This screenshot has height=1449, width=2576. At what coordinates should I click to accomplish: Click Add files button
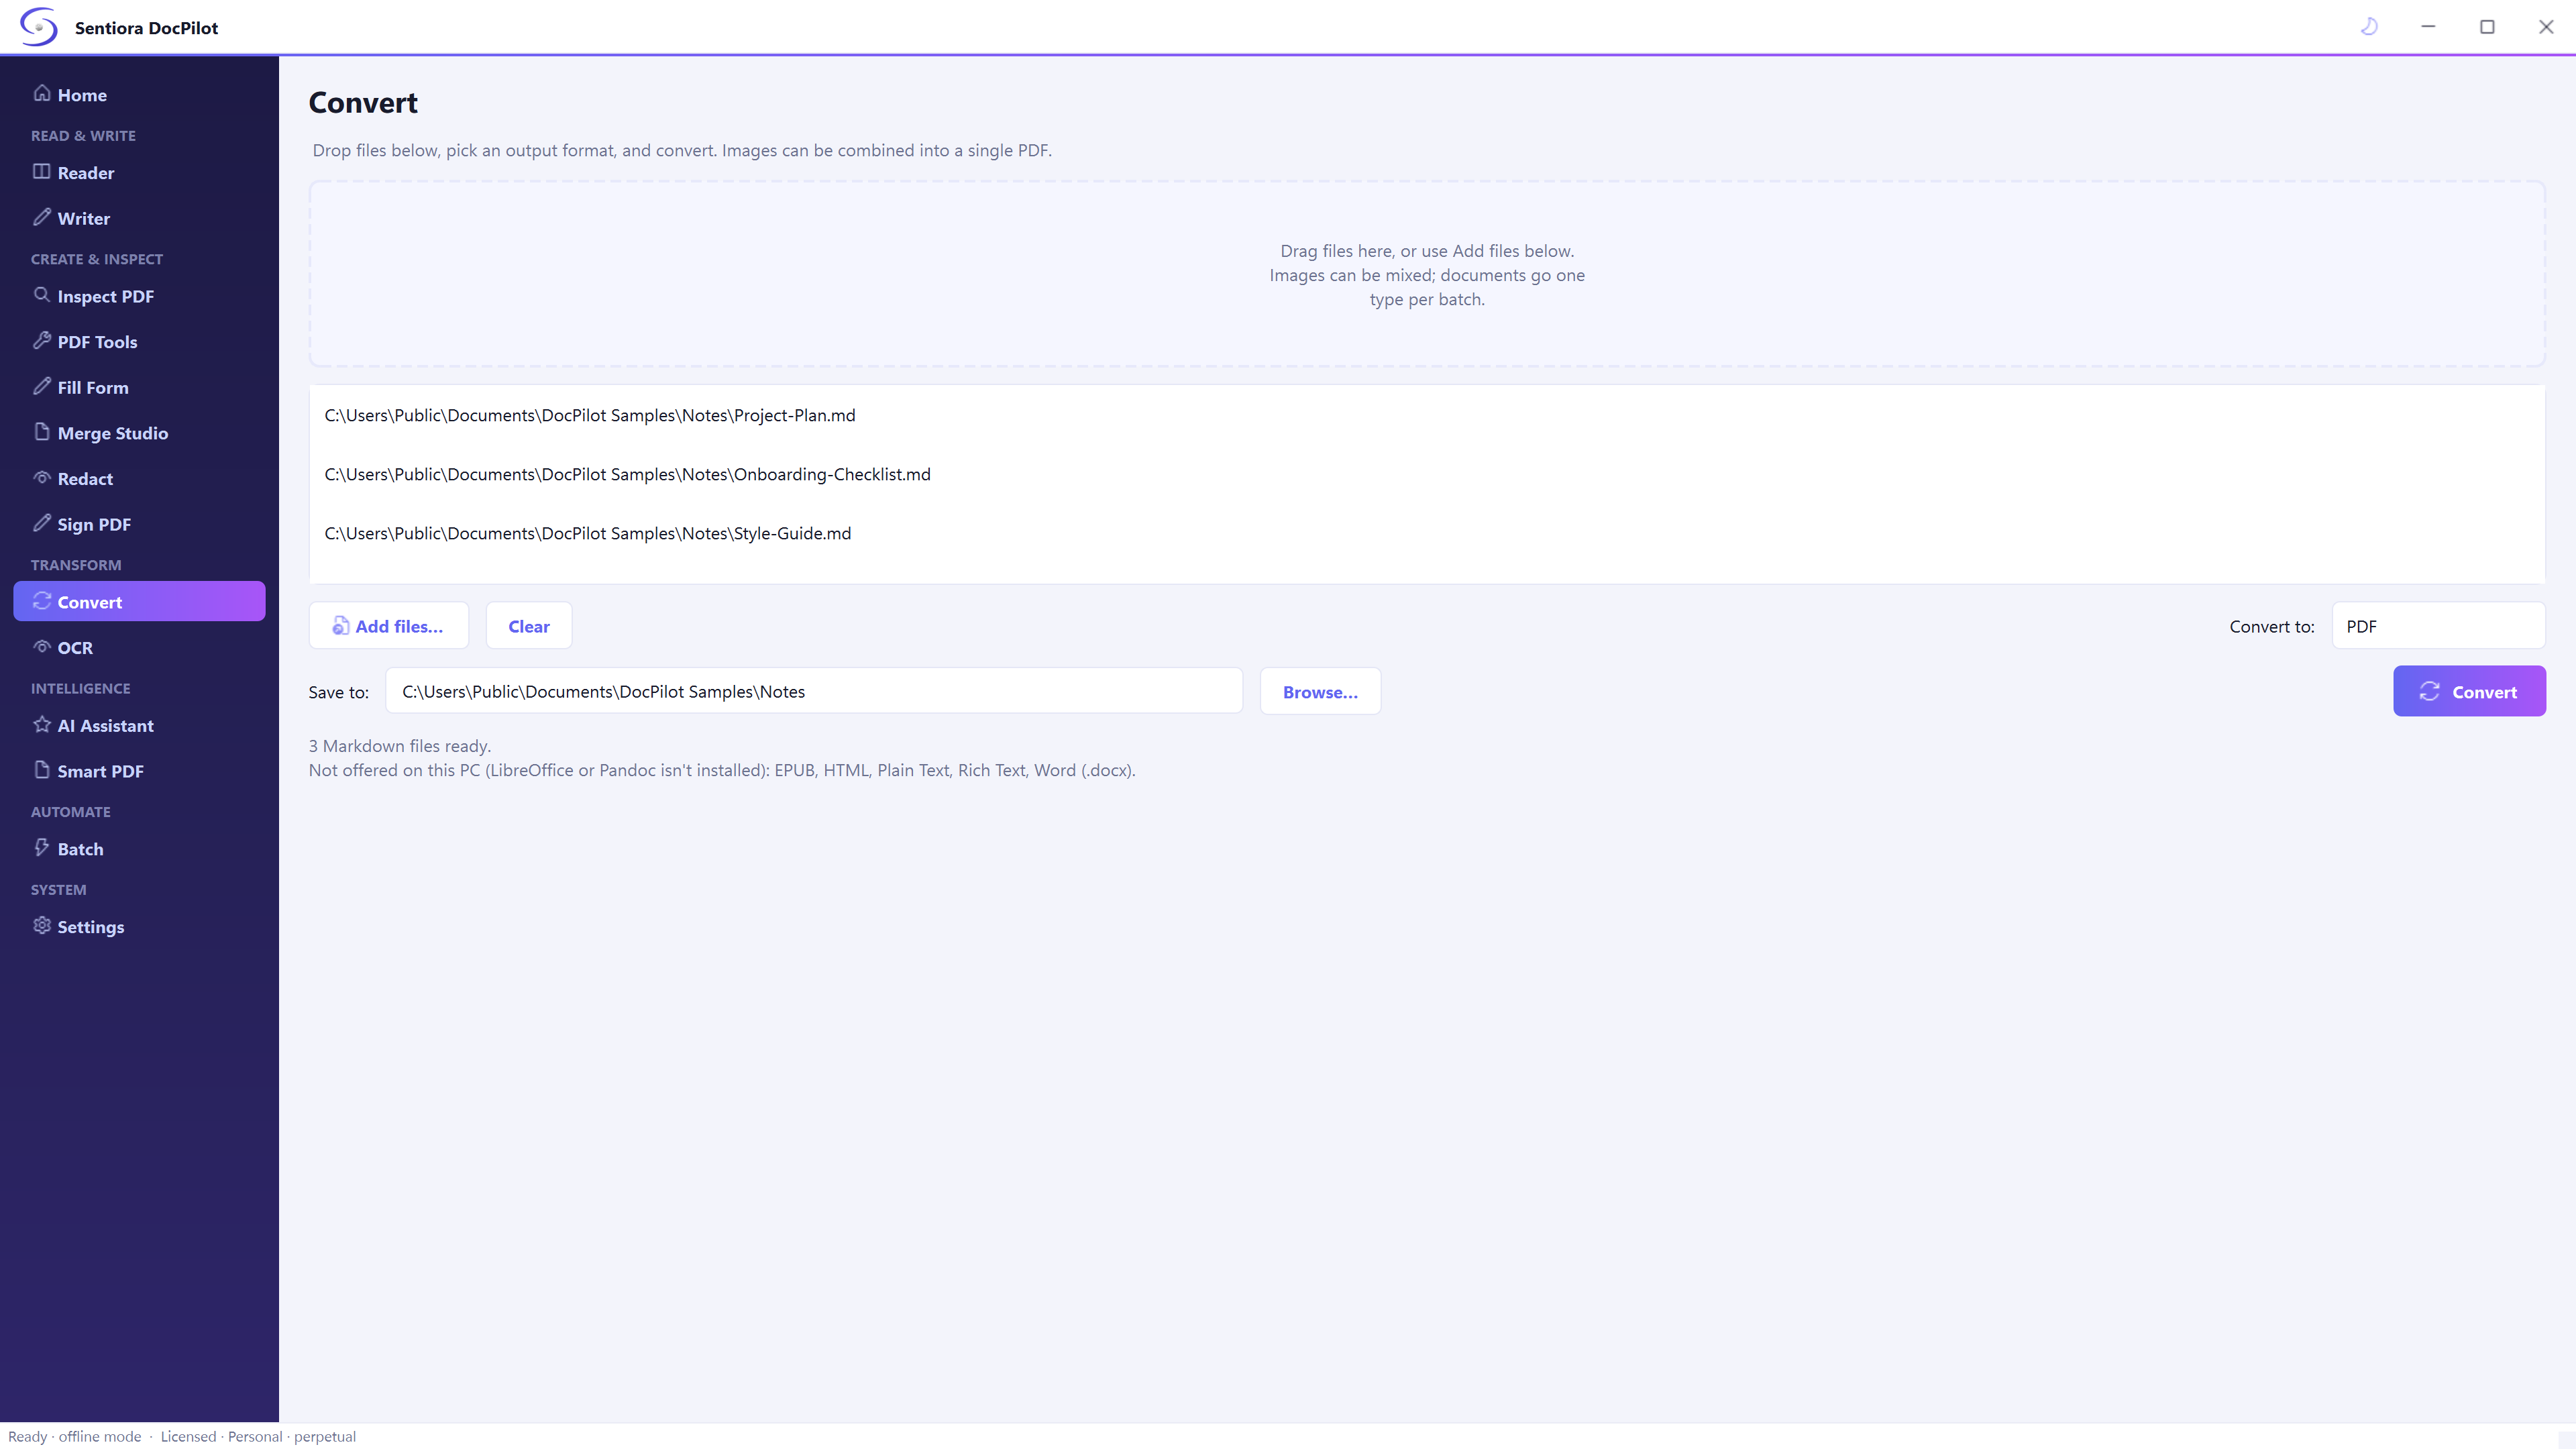click(x=388, y=626)
